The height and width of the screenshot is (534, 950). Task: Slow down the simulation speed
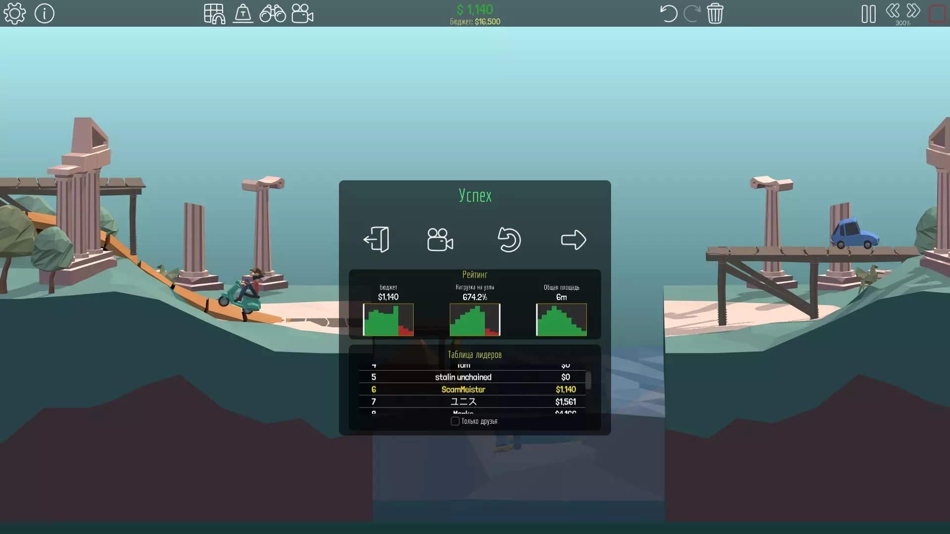893,10
